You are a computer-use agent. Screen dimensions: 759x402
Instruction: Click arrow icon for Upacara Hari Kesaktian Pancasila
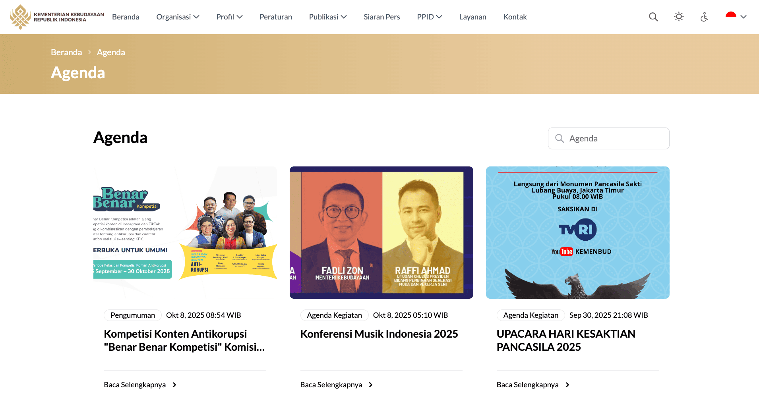(x=567, y=385)
